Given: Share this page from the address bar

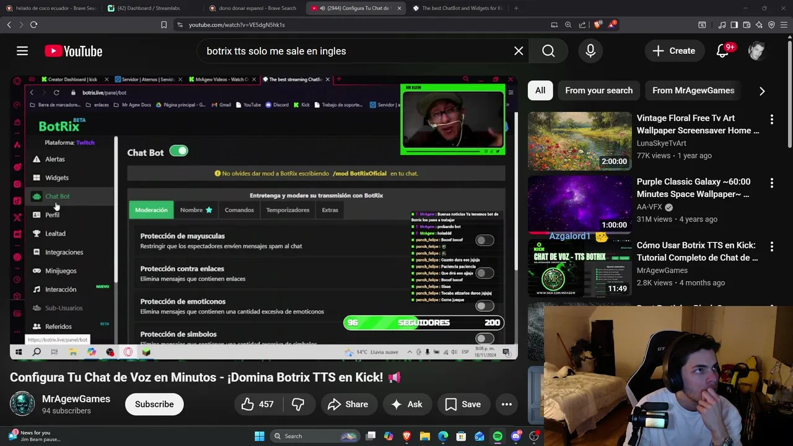Looking at the screenshot, I should (582, 25).
